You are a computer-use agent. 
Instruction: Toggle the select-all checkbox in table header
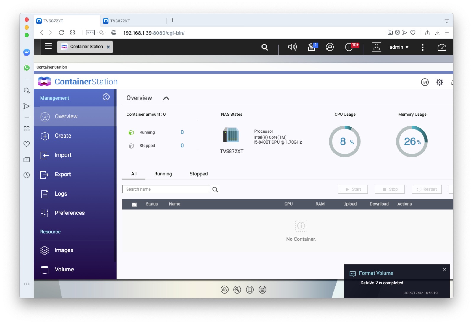pos(134,204)
